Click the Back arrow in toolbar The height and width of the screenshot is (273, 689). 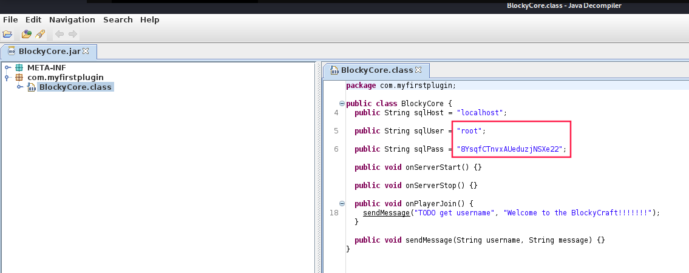(59, 35)
